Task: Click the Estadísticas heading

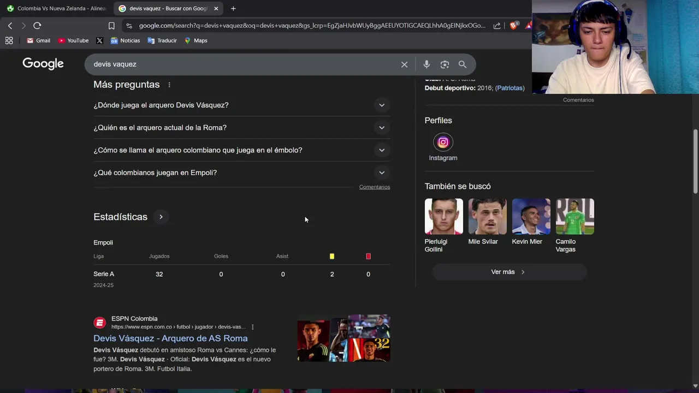Action: pos(120,217)
